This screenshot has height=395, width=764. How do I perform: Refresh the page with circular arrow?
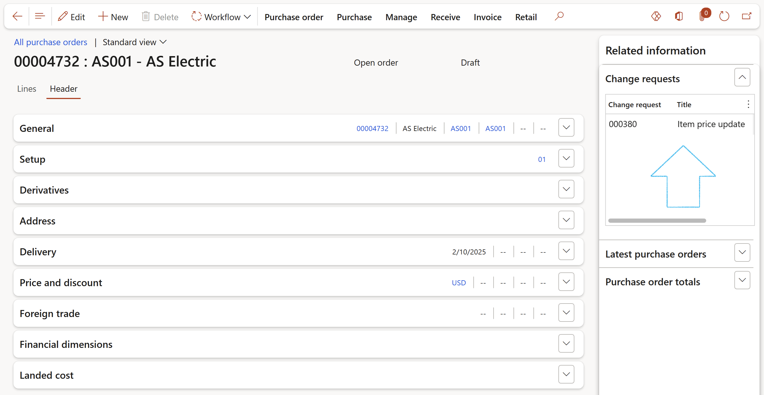(x=724, y=16)
